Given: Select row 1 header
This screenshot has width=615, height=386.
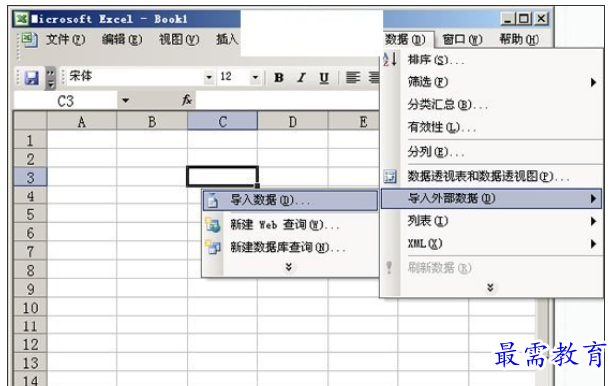Looking at the screenshot, I should [x=30, y=140].
